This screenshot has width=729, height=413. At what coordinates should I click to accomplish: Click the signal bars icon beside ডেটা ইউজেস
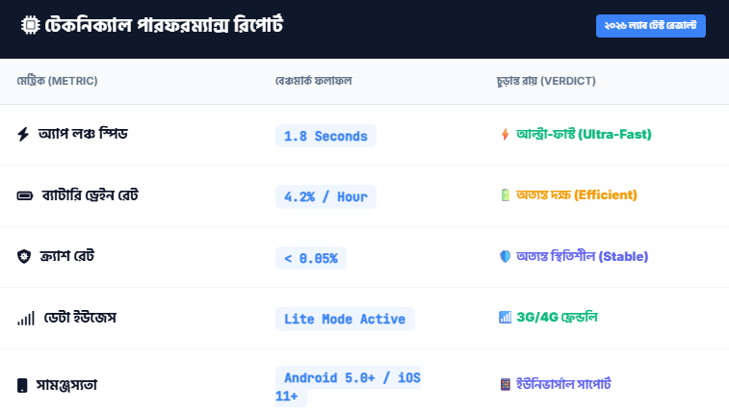pyautogui.click(x=25, y=318)
